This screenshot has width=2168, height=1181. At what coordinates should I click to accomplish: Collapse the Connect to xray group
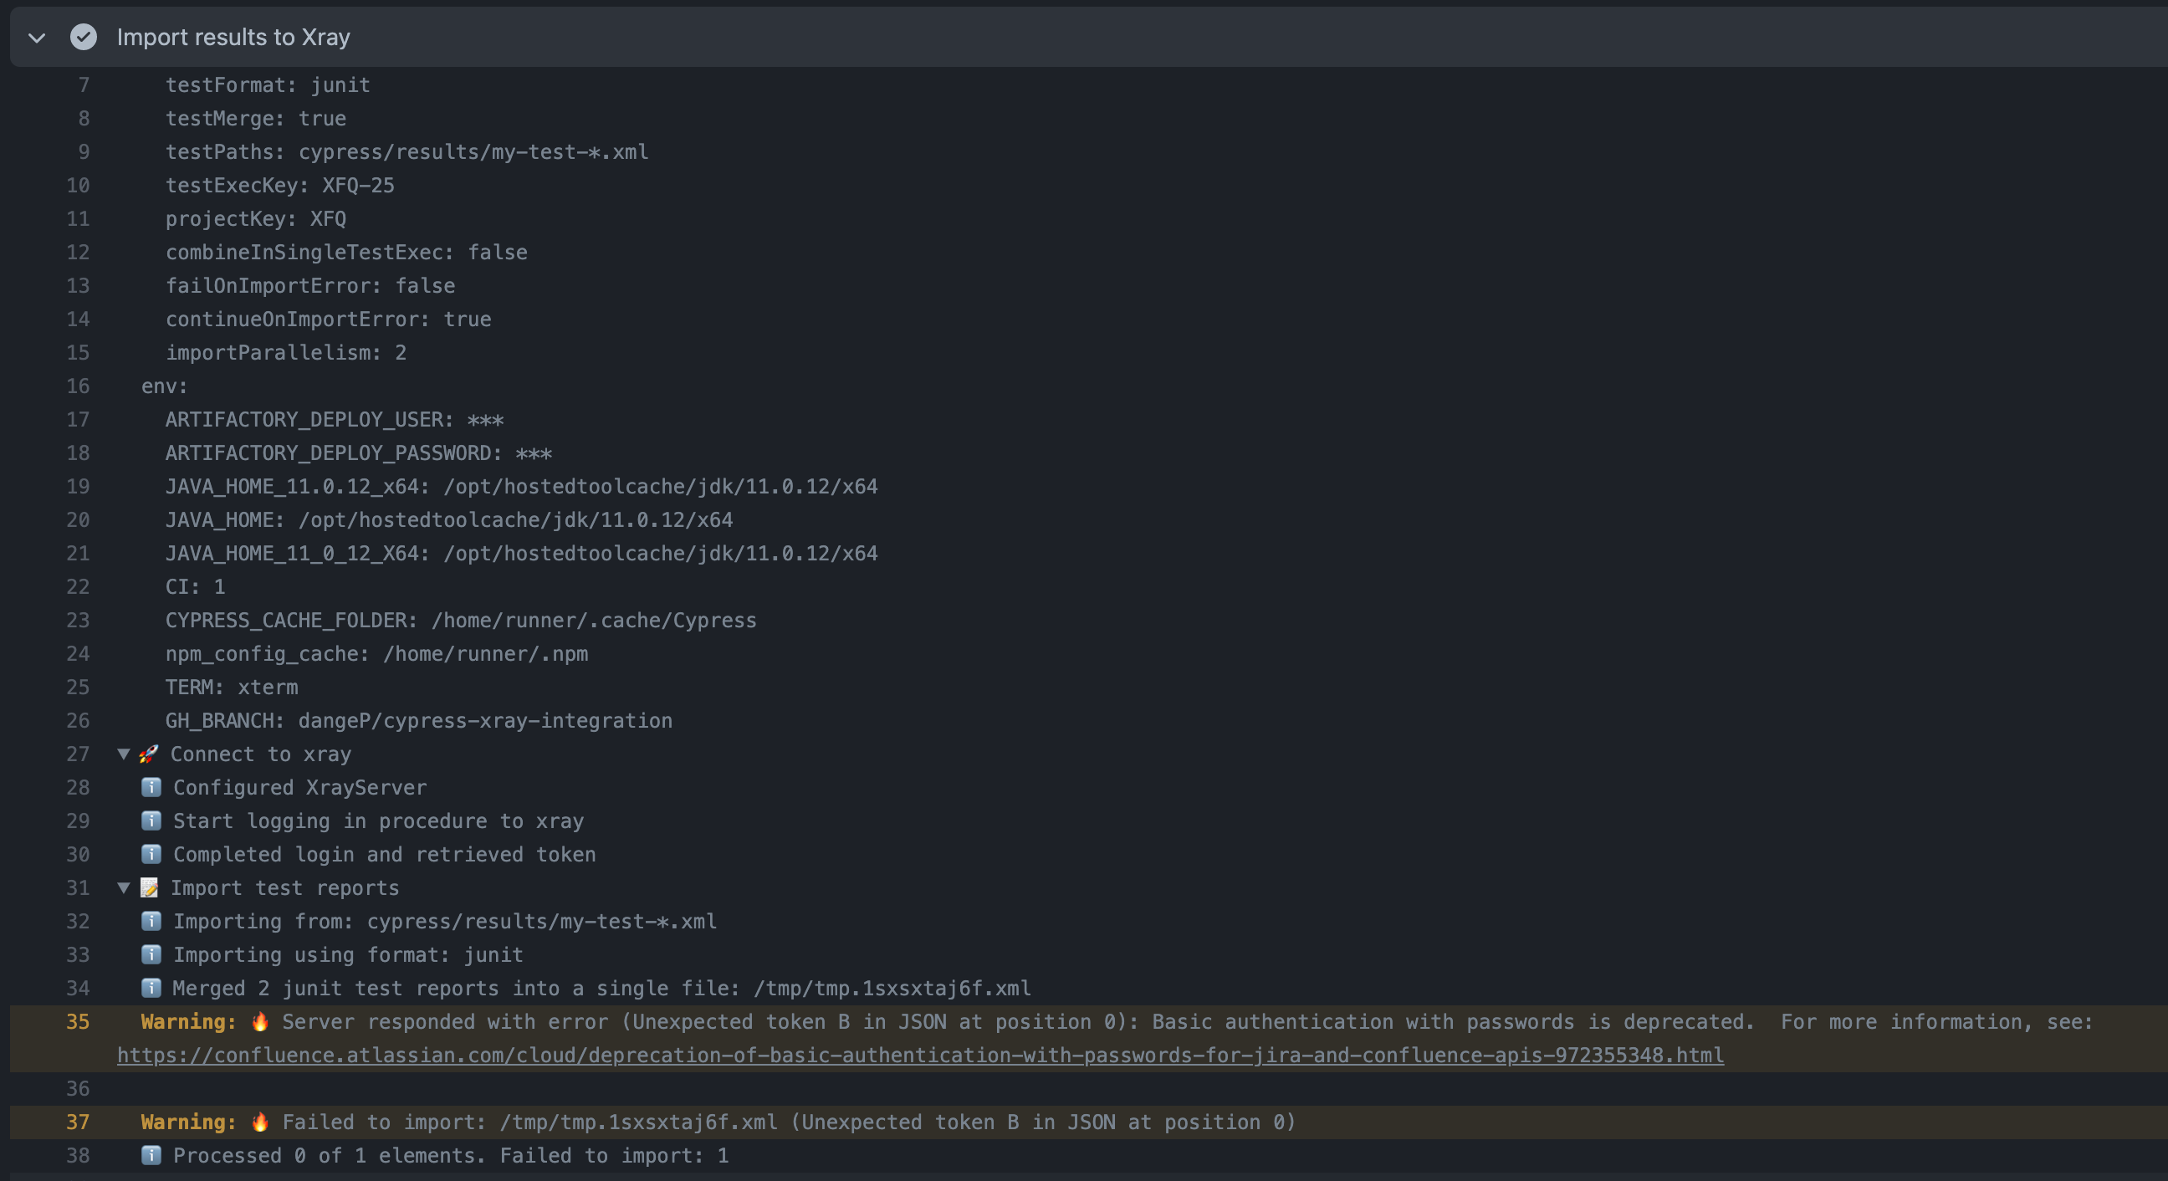(x=125, y=754)
